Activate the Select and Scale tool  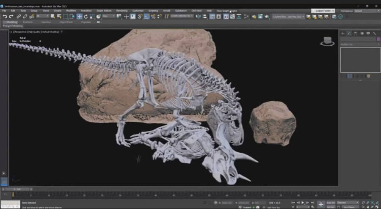92,16
